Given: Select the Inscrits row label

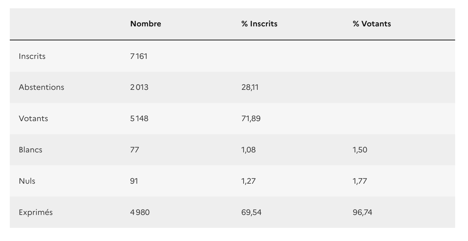Looking at the screenshot, I should (x=32, y=56).
